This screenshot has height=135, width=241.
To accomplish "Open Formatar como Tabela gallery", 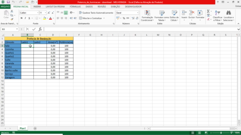I will coord(162,16).
